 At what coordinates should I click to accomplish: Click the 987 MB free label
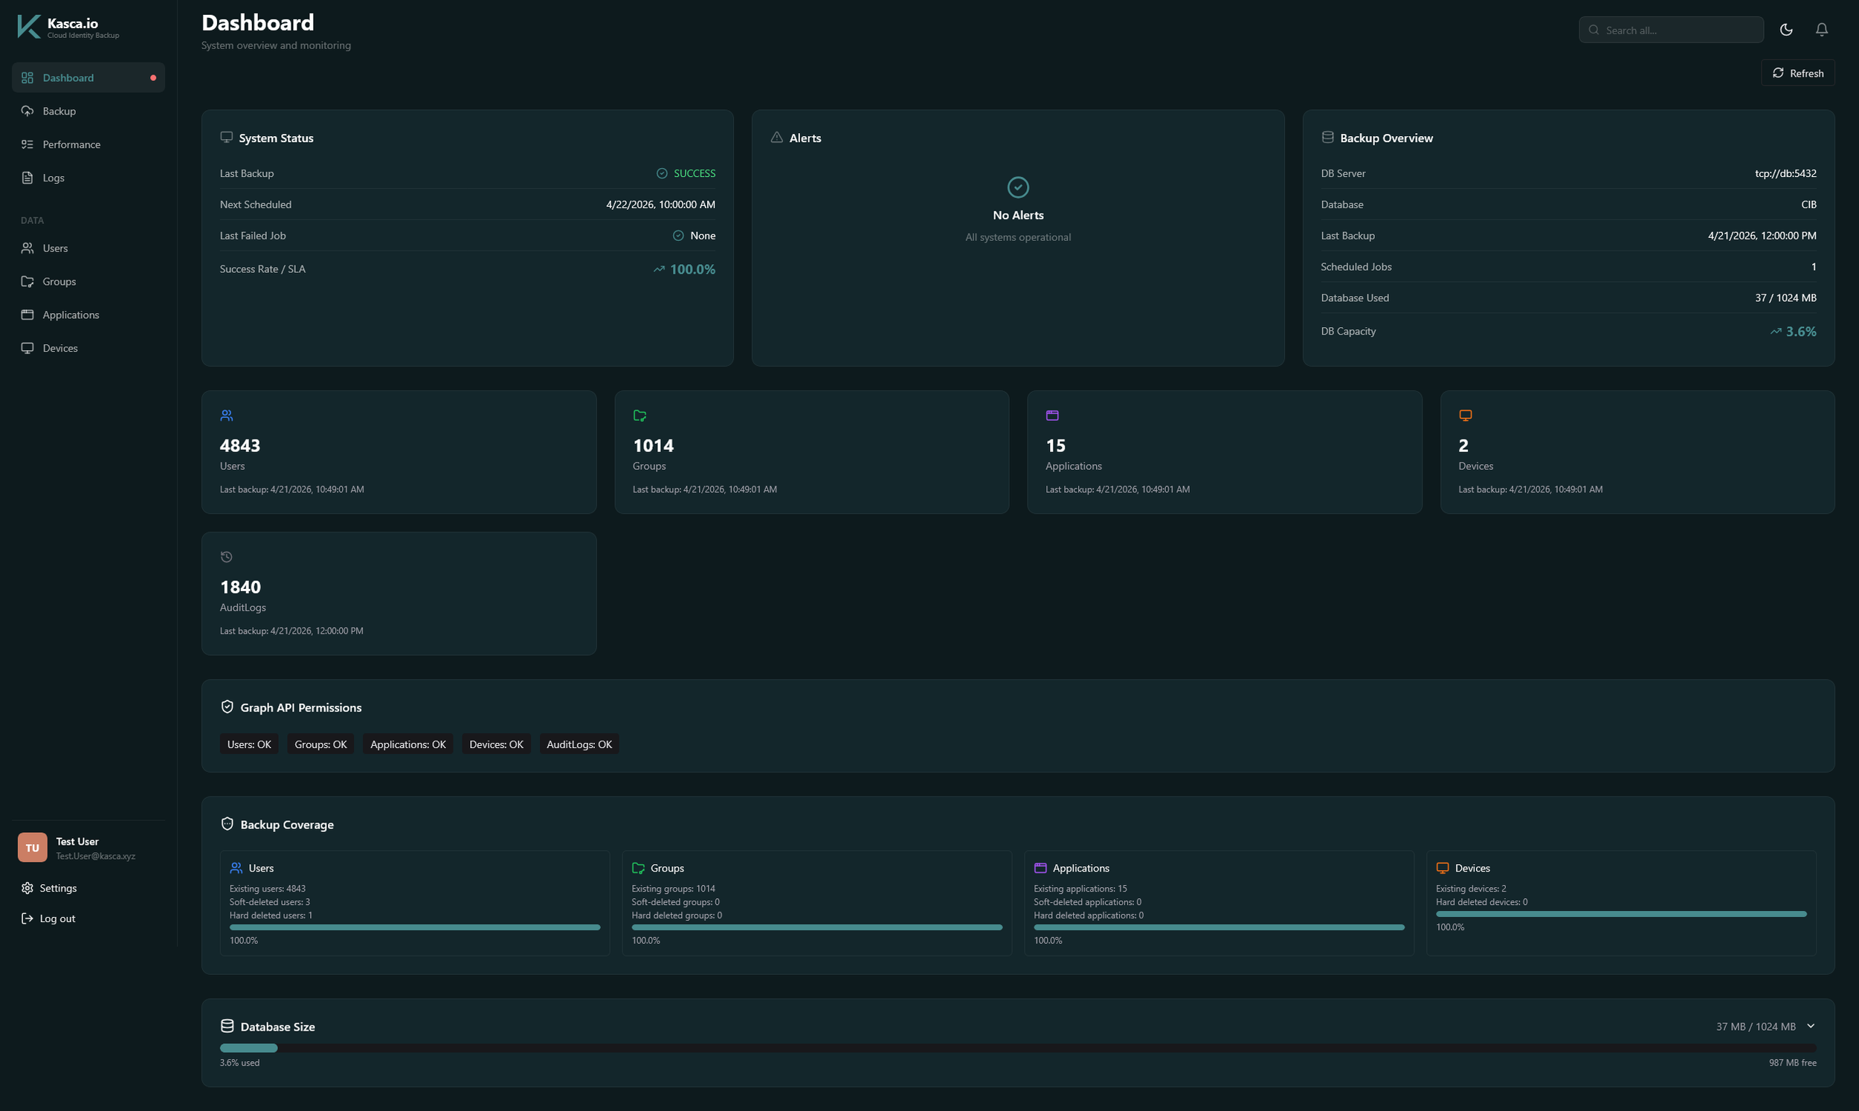(x=1792, y=1063)
